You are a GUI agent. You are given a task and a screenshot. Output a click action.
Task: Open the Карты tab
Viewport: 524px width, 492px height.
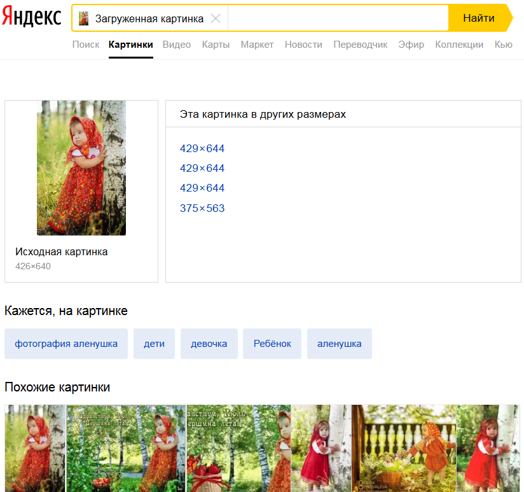[216, 45]
